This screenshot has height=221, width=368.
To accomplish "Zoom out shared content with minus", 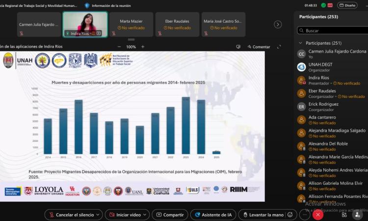I will click(118, 47).
